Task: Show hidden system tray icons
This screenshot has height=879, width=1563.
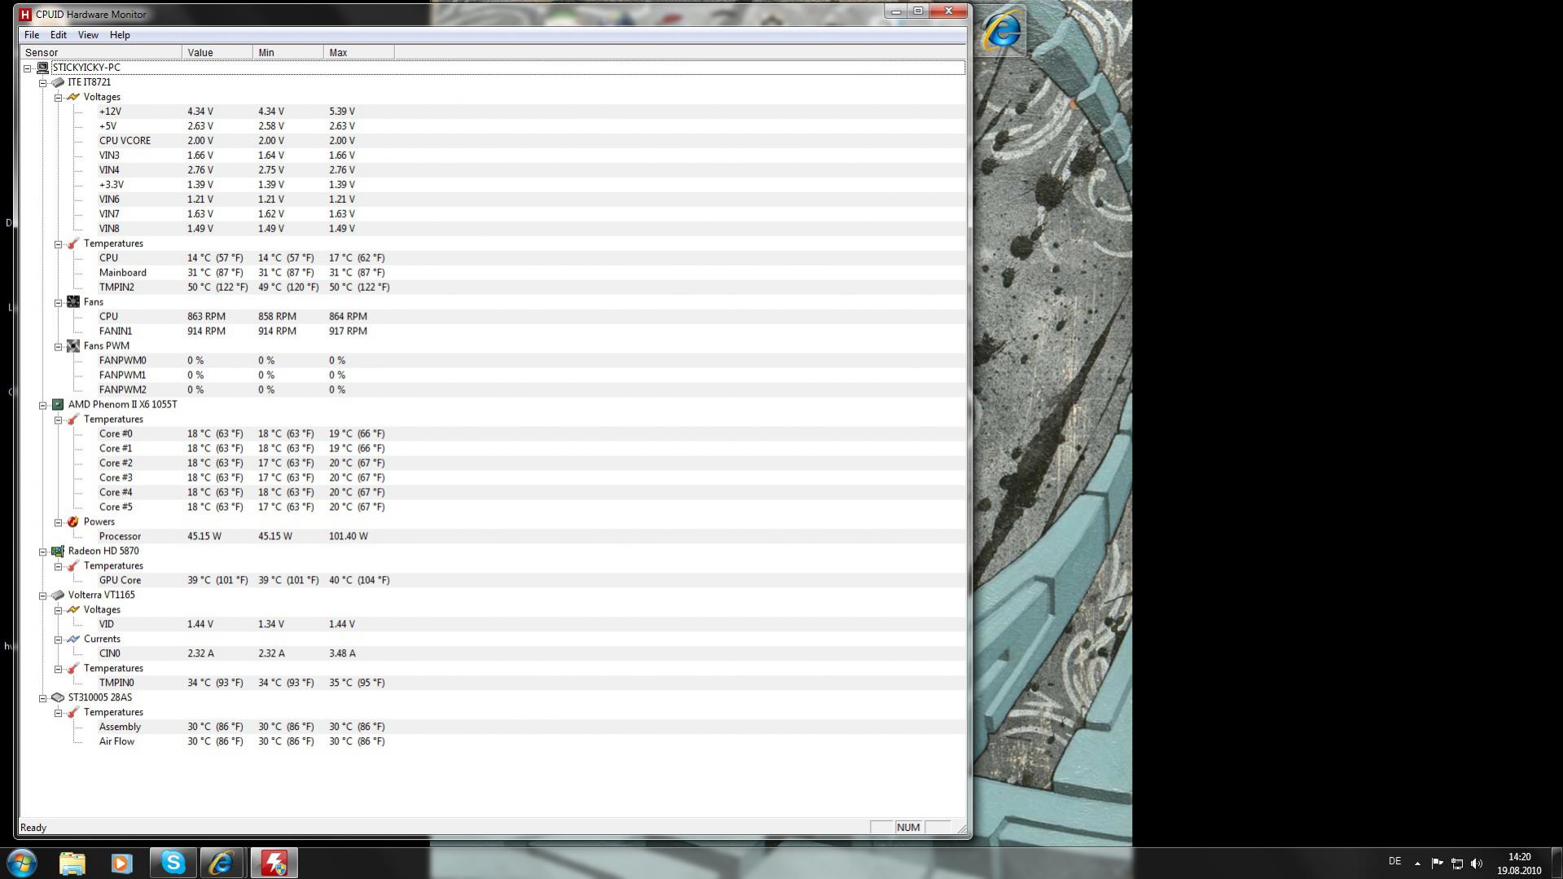Action: point(1417,864)
